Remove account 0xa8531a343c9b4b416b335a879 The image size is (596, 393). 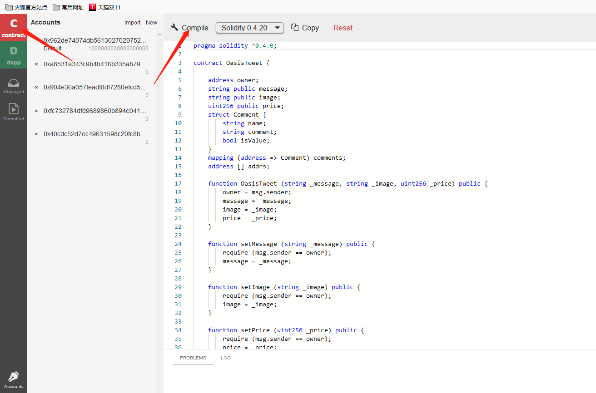point(36,64)
